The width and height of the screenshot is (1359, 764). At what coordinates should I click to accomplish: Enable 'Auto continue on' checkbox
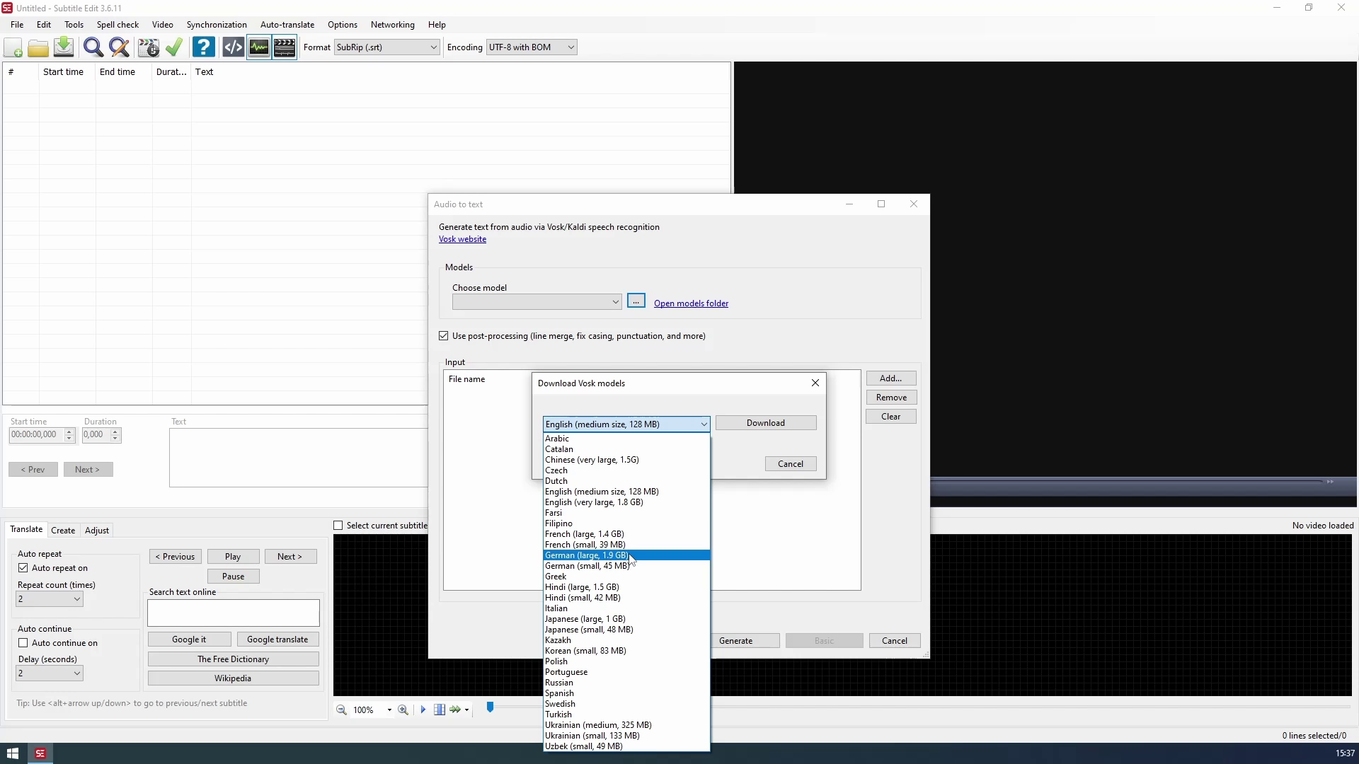(23, 643)
